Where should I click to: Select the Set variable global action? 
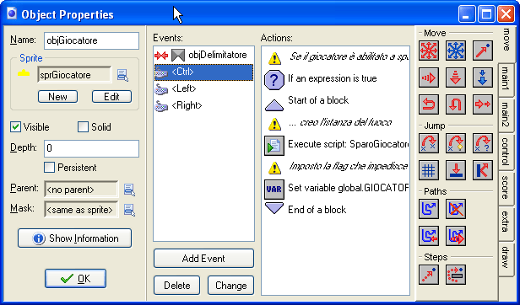[x=336, y=189]
